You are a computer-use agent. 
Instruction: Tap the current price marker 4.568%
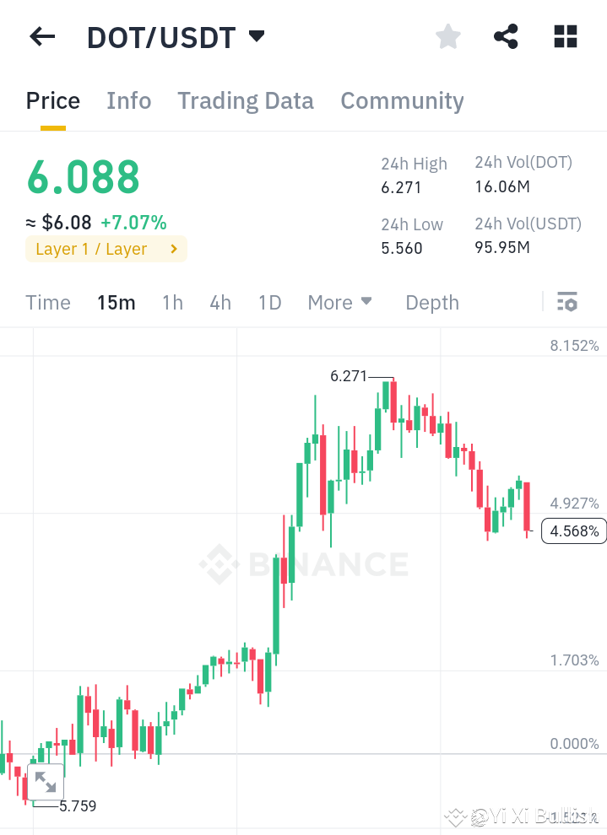pos(573,531)
